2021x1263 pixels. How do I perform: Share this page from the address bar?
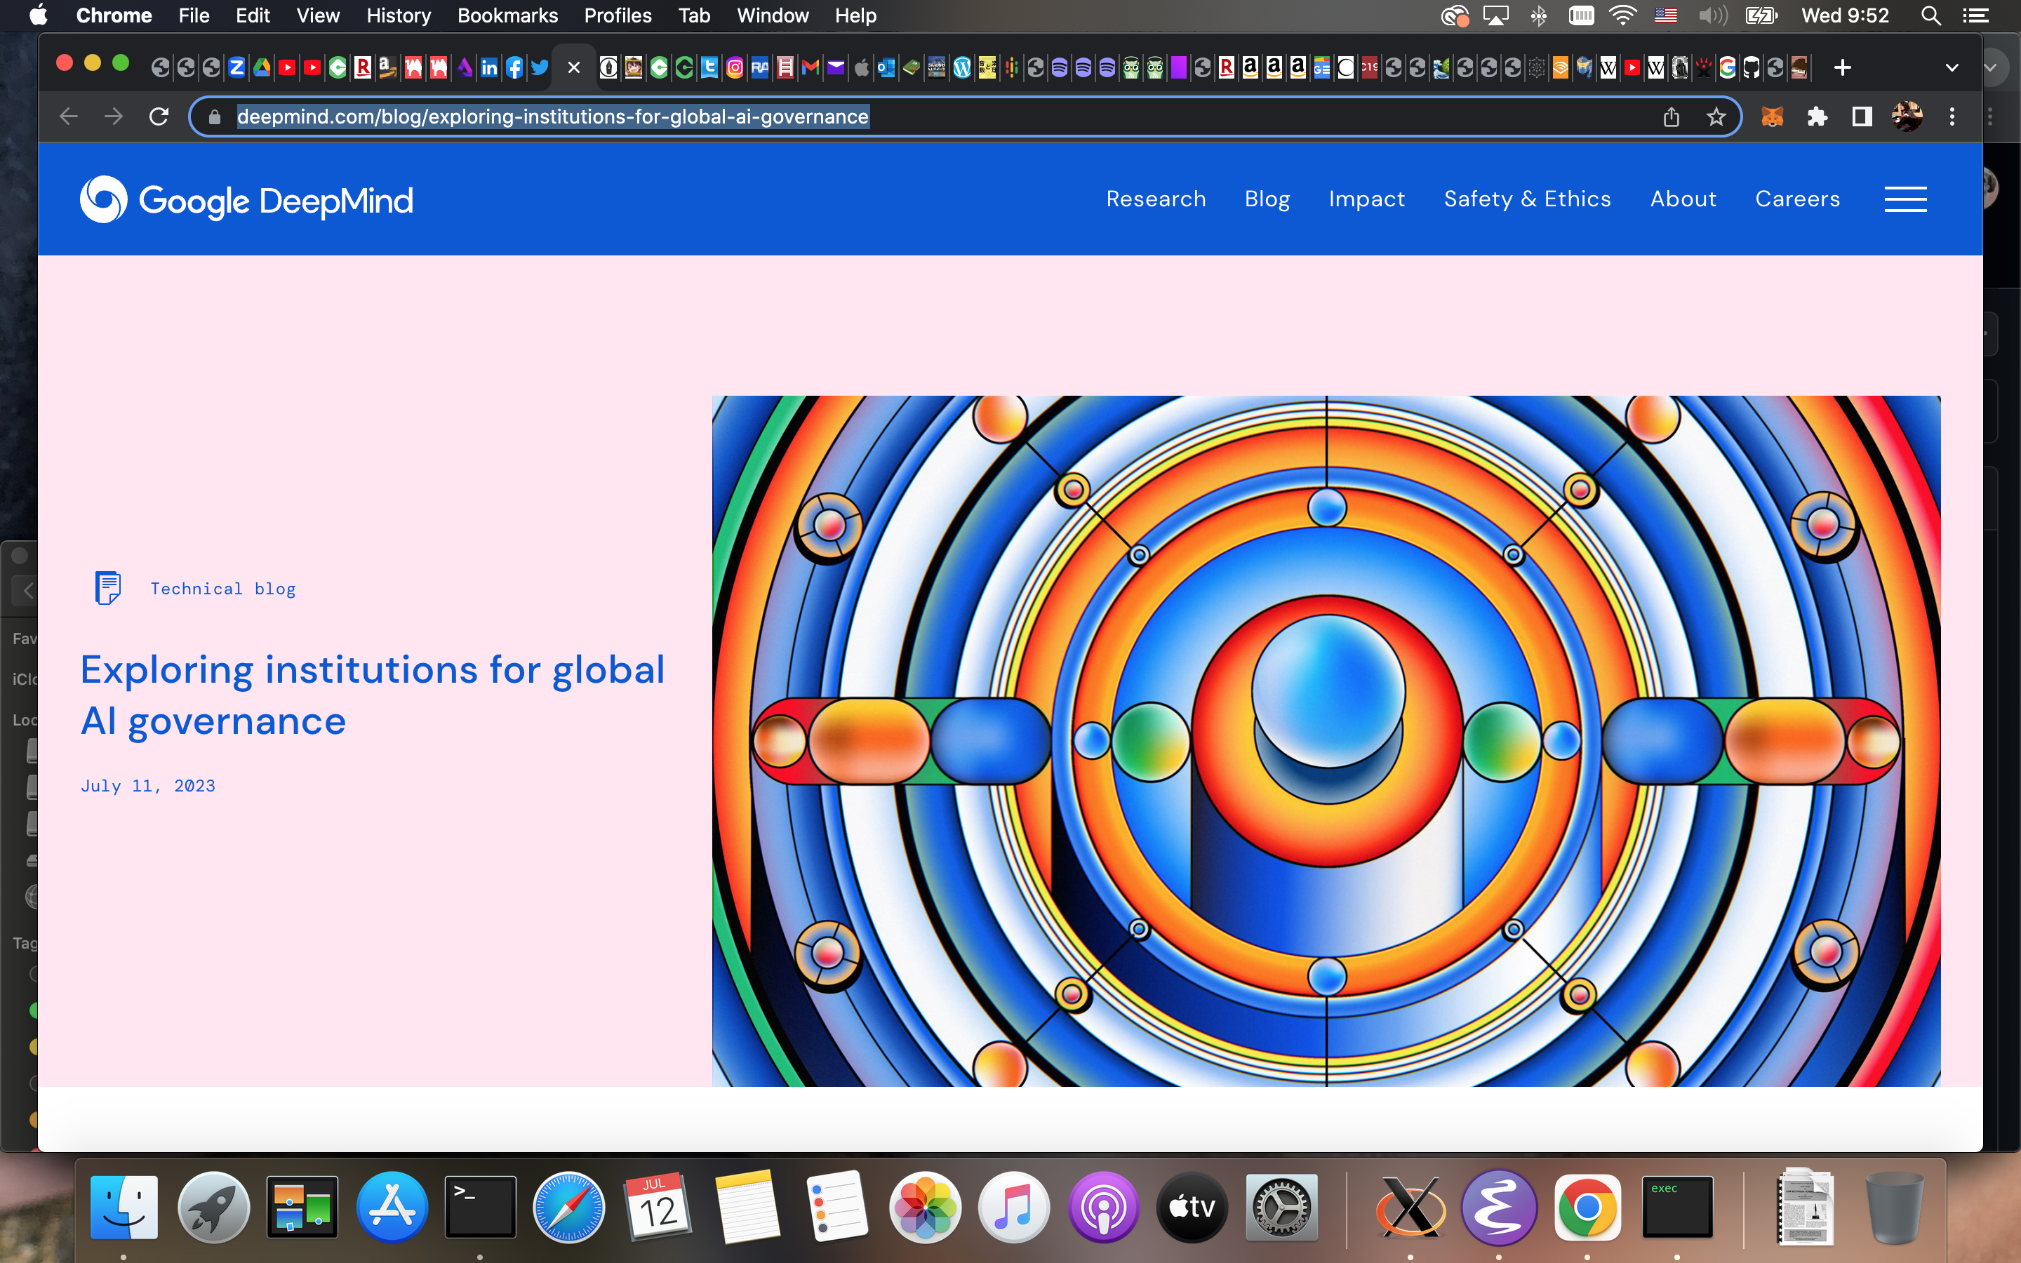pos(1671,117)
